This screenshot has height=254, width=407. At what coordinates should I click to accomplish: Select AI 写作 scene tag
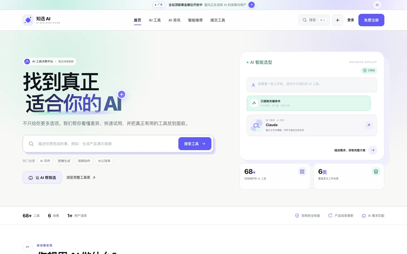45,161
